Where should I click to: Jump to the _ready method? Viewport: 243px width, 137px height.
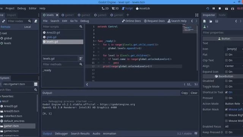pyautogui.click(x=47, y=70)
